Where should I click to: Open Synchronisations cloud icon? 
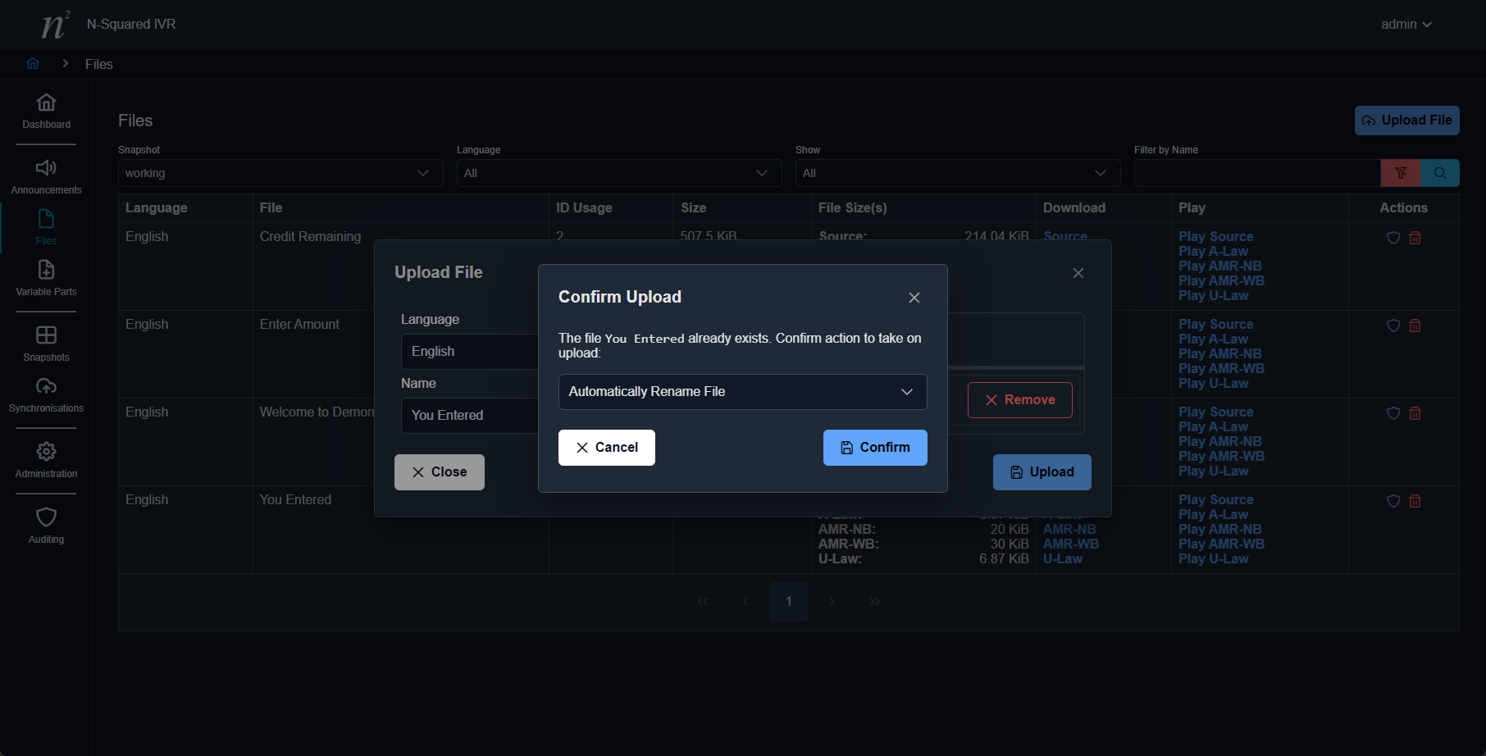[x=46, y=387]
